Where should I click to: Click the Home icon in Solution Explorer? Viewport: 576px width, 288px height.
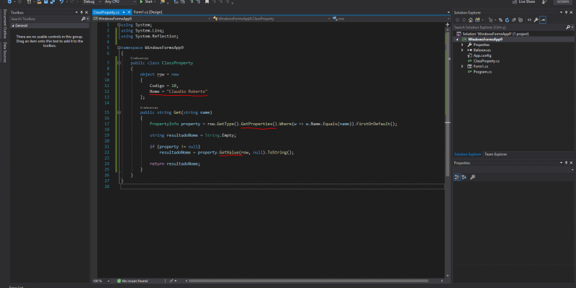pos(471,19)
